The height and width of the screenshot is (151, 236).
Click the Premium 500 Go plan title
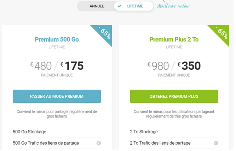57,40
